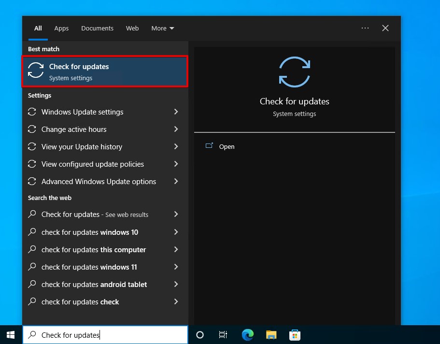The image size is (440, 344).
Task: Click the large Check for updates icon
Action: click(x=294, y=72)
